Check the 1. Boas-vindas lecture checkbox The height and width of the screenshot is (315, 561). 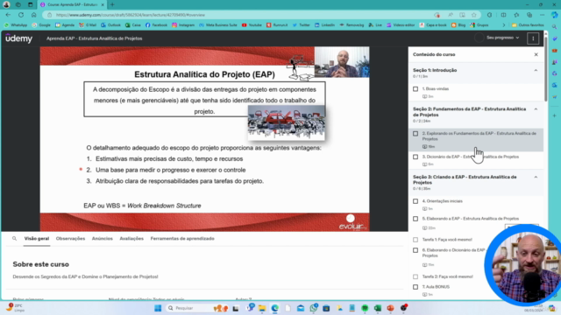point(415,89)
